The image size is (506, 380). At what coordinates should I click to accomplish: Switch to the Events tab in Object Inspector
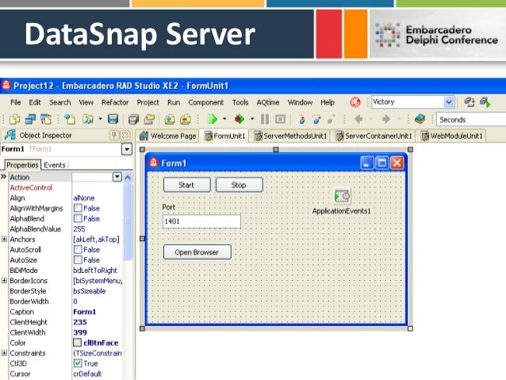55,165
